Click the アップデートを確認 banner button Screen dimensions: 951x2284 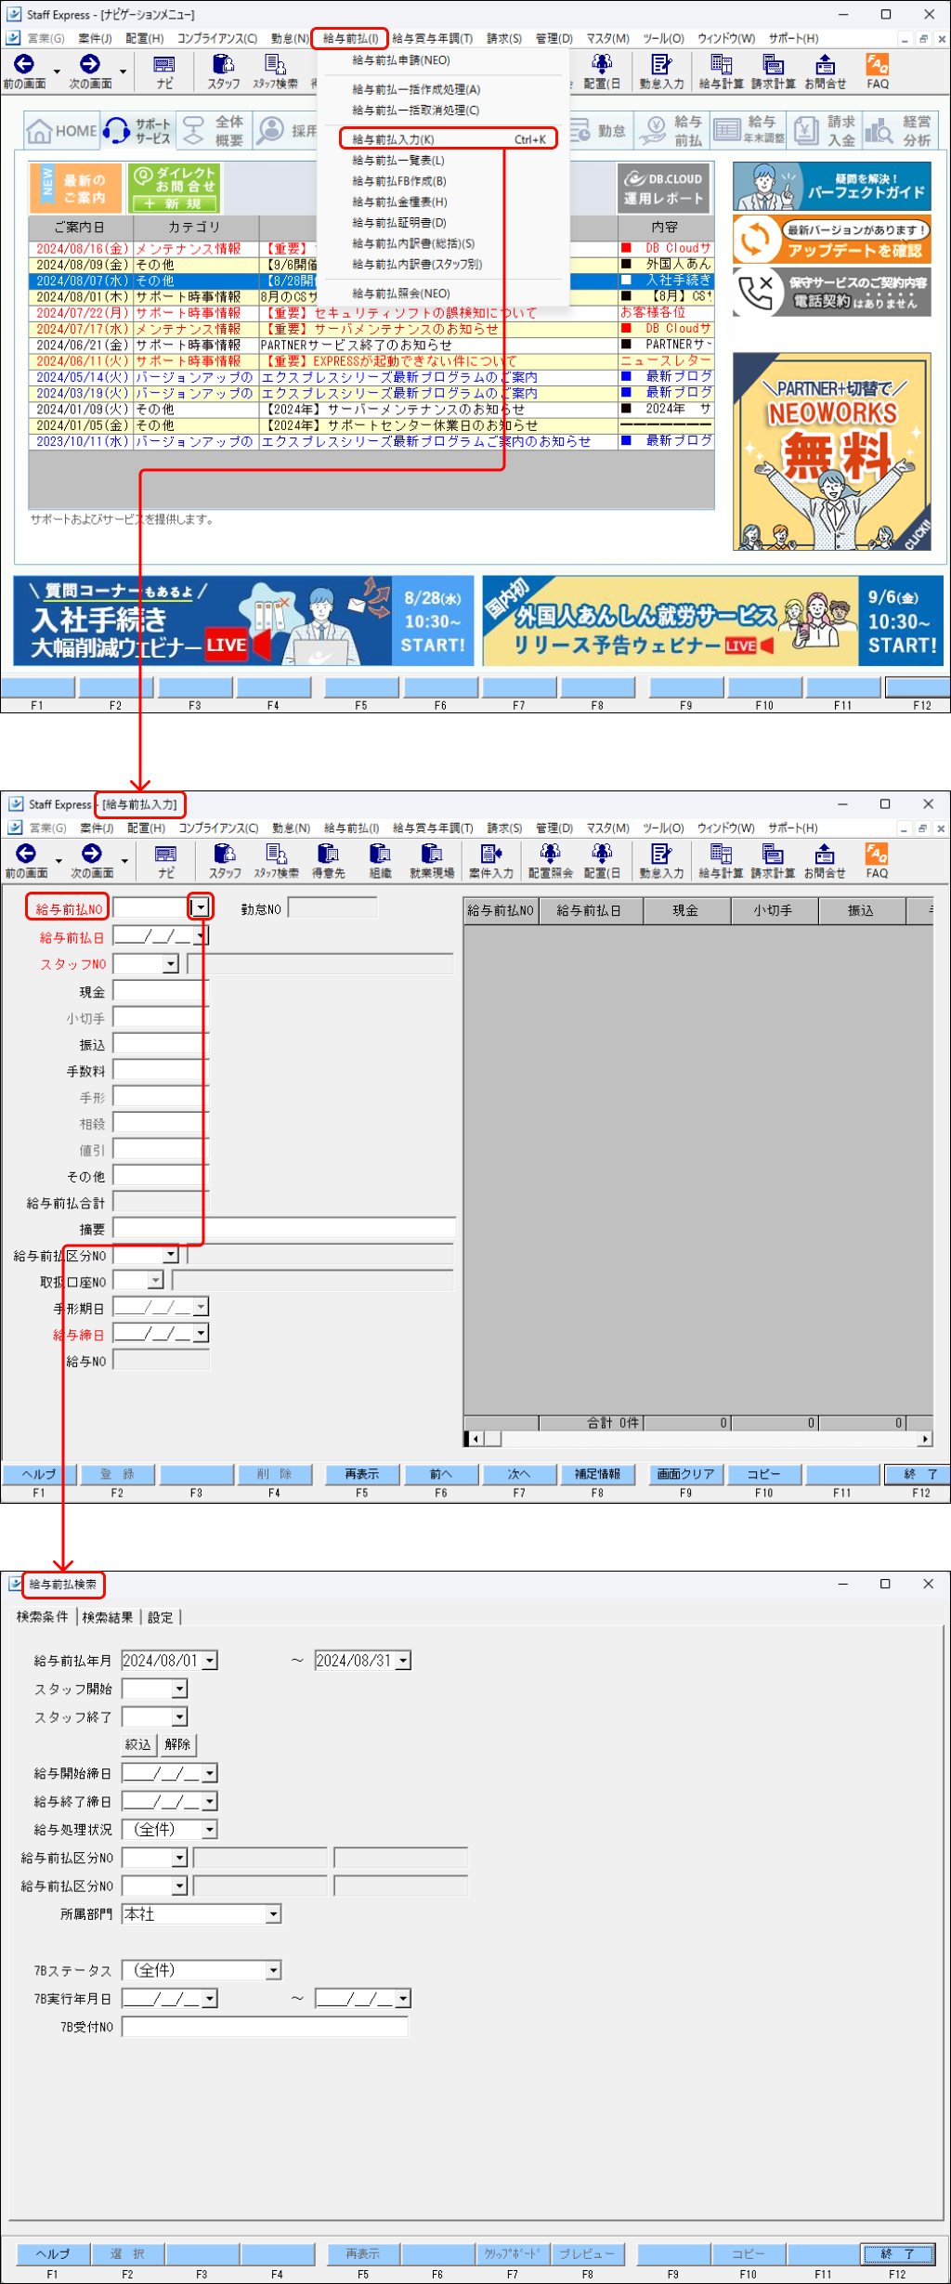coord(832,240)
